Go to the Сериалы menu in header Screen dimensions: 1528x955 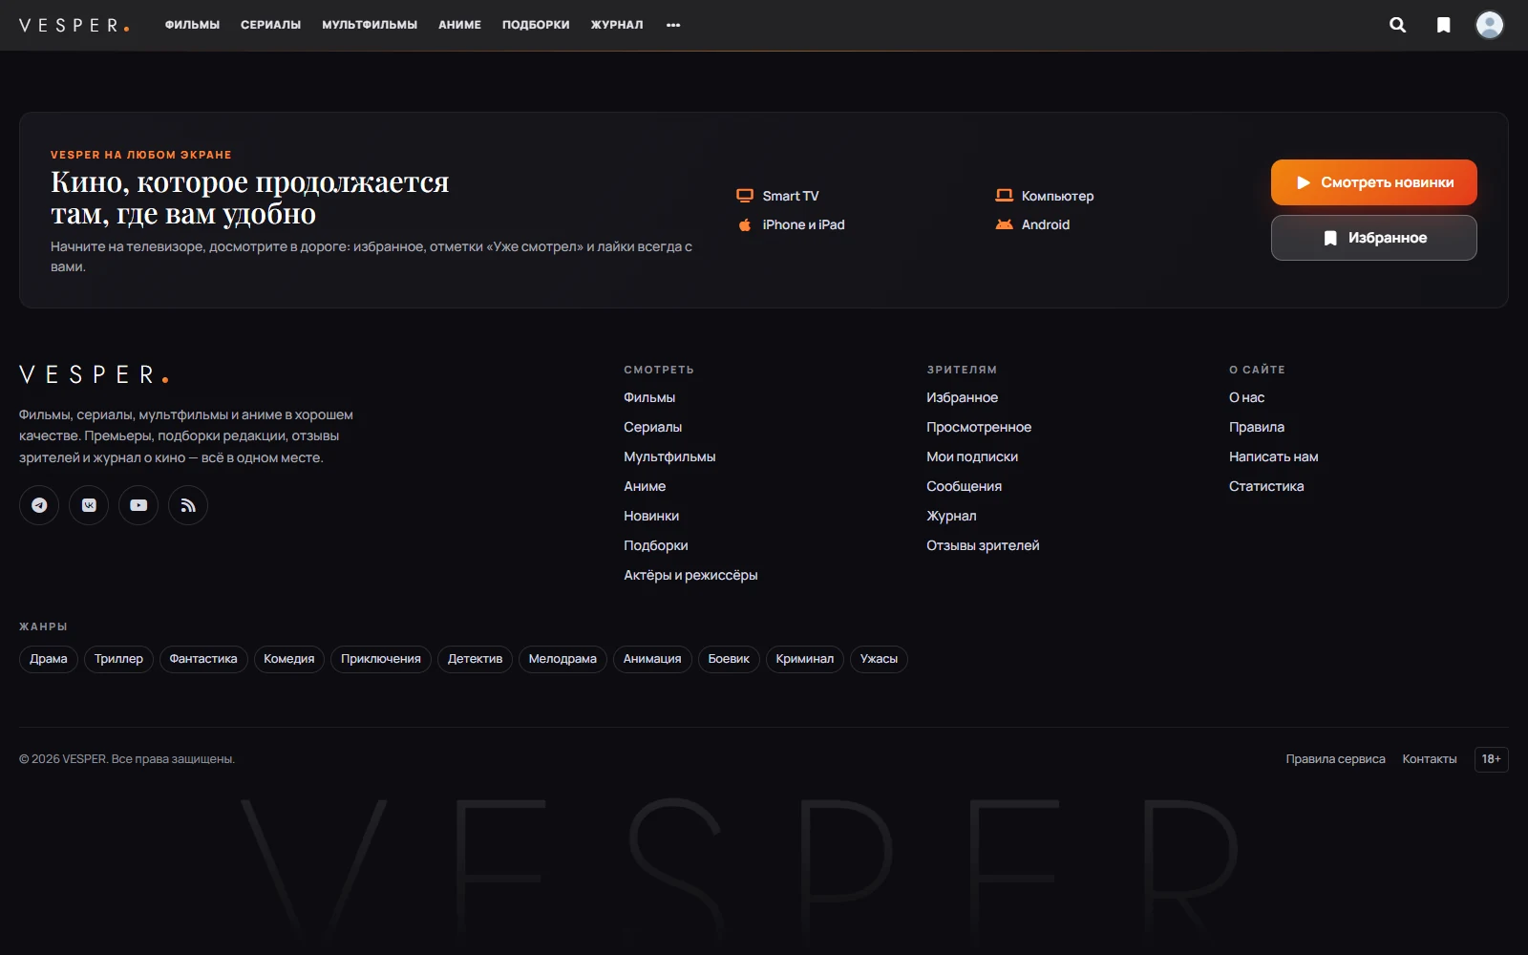pos(270,25)
